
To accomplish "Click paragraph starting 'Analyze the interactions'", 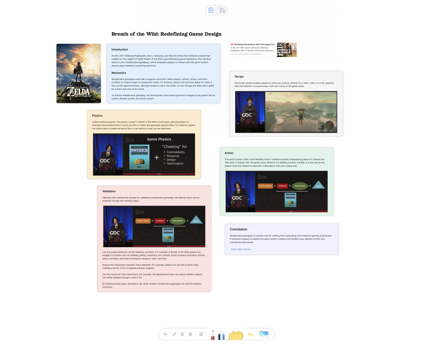I will pyautogui.click(x=150, y=266).
